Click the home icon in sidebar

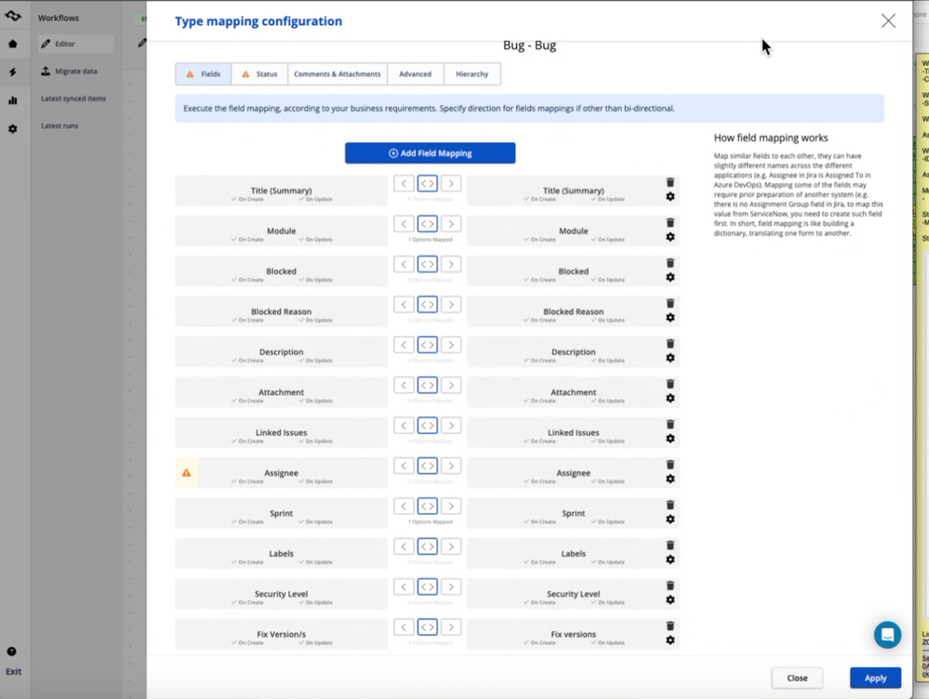(12, 44)
